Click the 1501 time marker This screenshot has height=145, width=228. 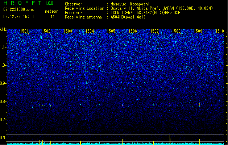click(24, 31)
